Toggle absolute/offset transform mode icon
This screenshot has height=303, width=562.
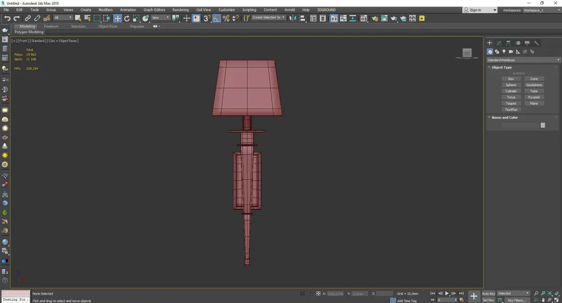tap(318, 293)
